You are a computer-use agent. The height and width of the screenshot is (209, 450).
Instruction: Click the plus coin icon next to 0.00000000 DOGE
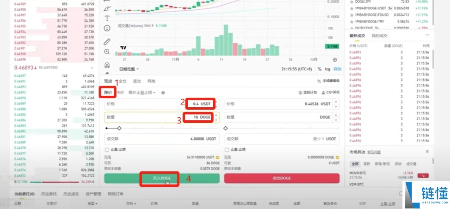[337, 158]
